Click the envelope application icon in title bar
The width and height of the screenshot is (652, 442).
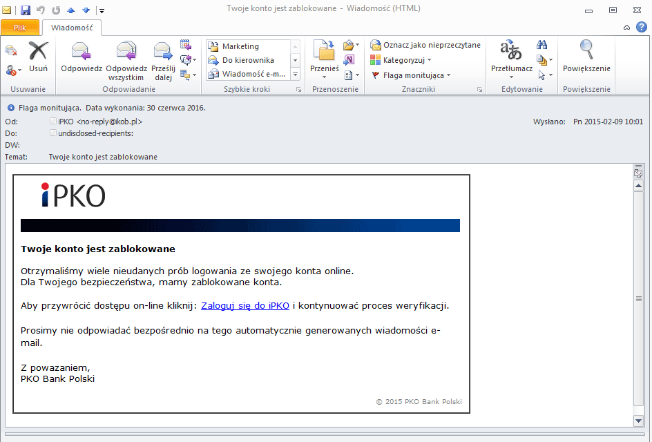(7, 10)
